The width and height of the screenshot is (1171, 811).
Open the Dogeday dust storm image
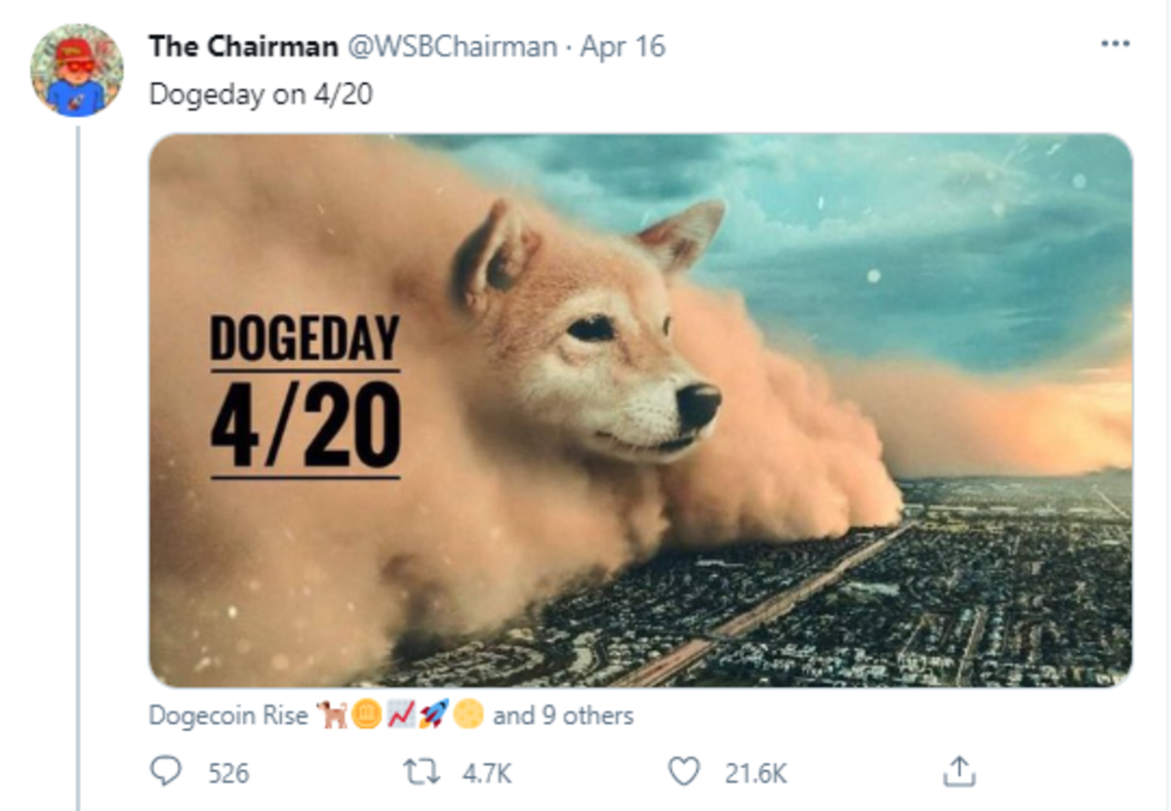coord(640,410)
